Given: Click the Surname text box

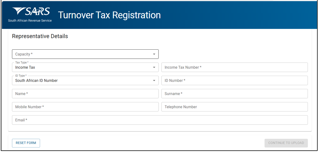Looking at the screenshot, I should click(x=234, y=94).
